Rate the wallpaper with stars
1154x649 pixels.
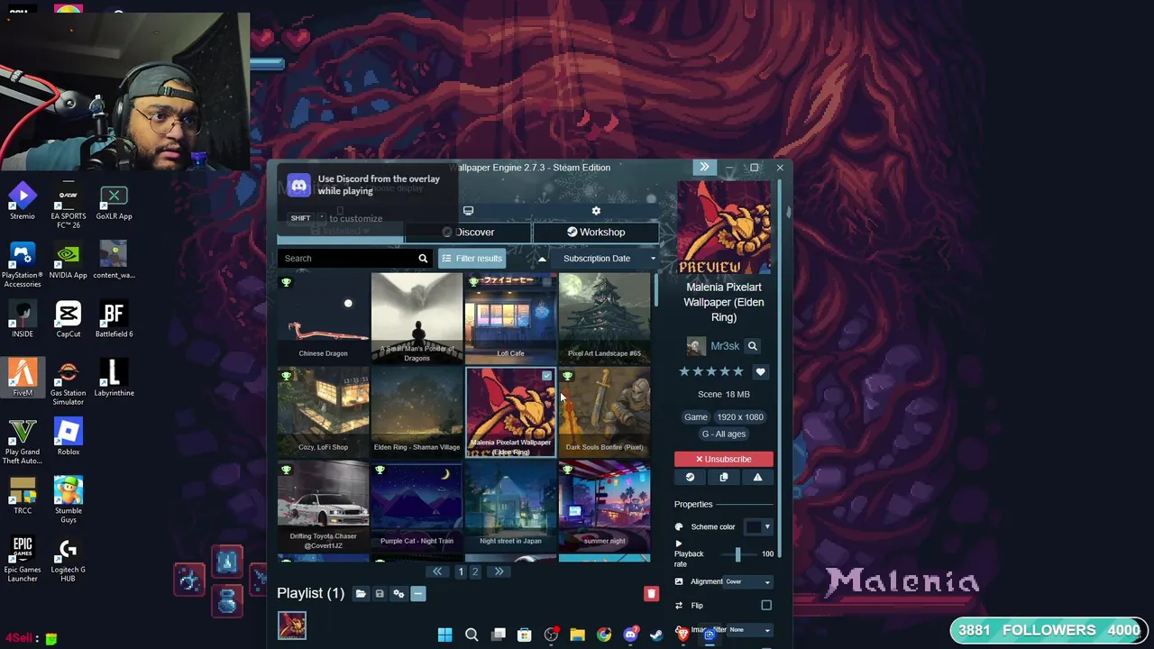click(x=711, y=371)
